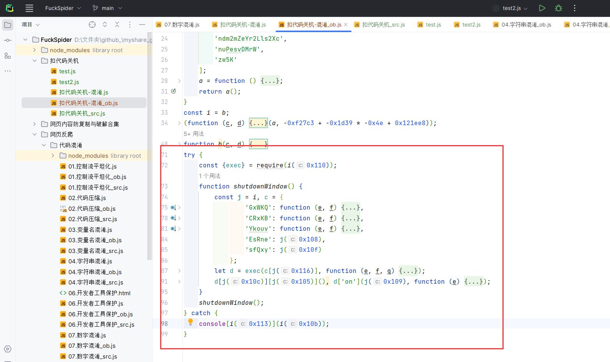
Task: Unfold the exec callback on line 87
Action: pyautogui.click(x=179, y=271)
